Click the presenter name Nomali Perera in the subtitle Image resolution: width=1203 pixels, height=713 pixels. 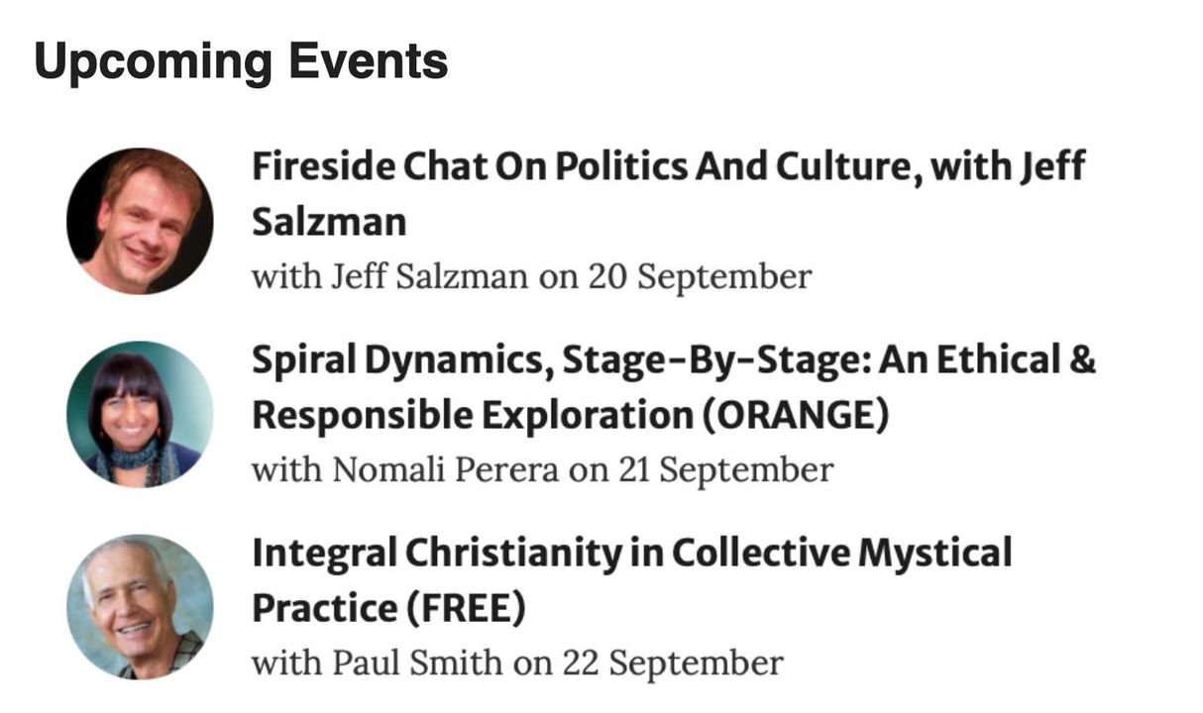447,469
